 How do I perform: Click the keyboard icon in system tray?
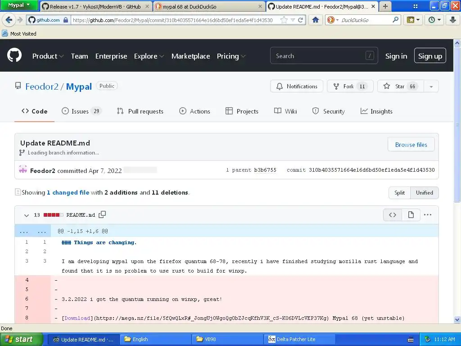411,340
